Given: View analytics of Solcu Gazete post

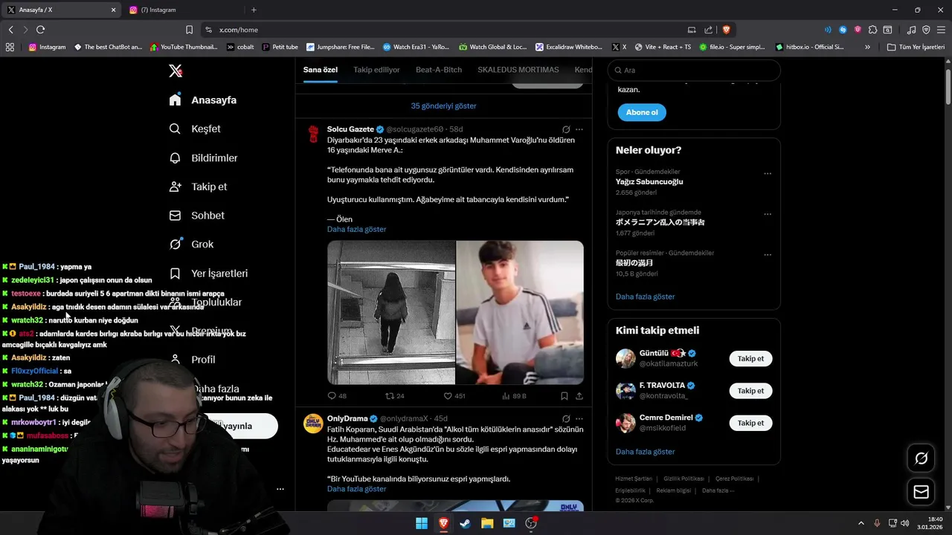Looking at the screenshot, I should coord(515,396).
